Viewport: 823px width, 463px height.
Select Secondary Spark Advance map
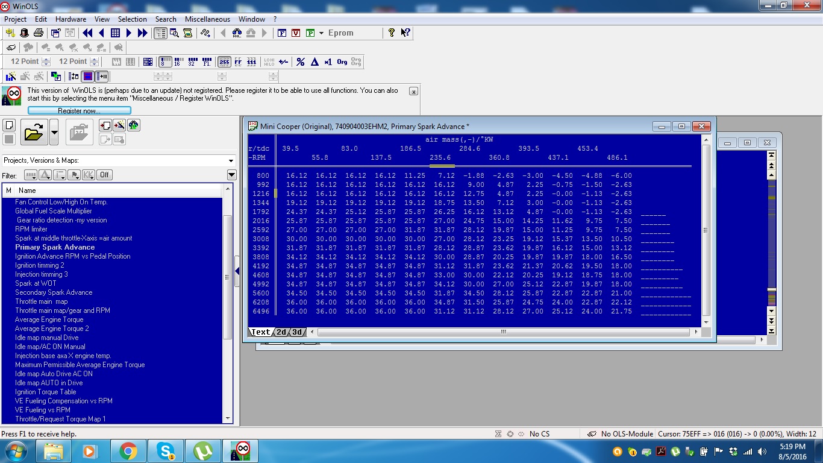coord(54,292)
